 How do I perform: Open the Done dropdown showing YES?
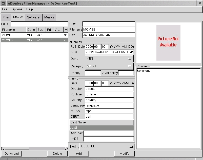[x=109, y=59]
